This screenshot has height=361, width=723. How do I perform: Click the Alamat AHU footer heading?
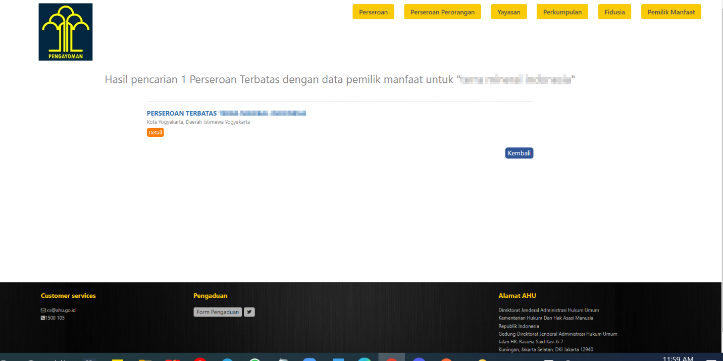[517, 296]
